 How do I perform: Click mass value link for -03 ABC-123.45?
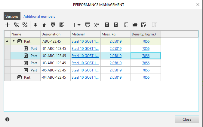(x=115, y=63)
